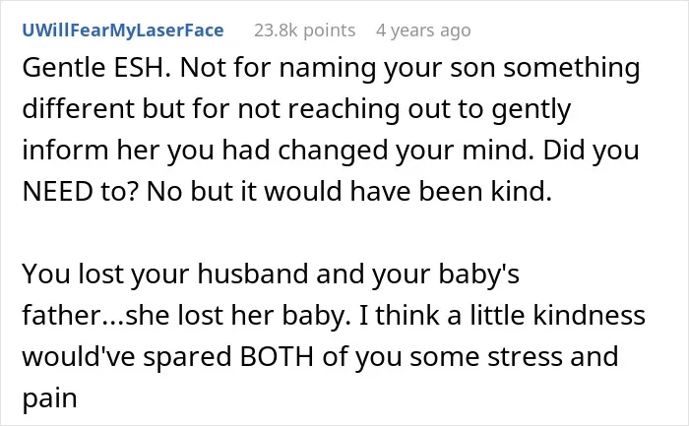Click the word "inform"

(x=65, y=151)
